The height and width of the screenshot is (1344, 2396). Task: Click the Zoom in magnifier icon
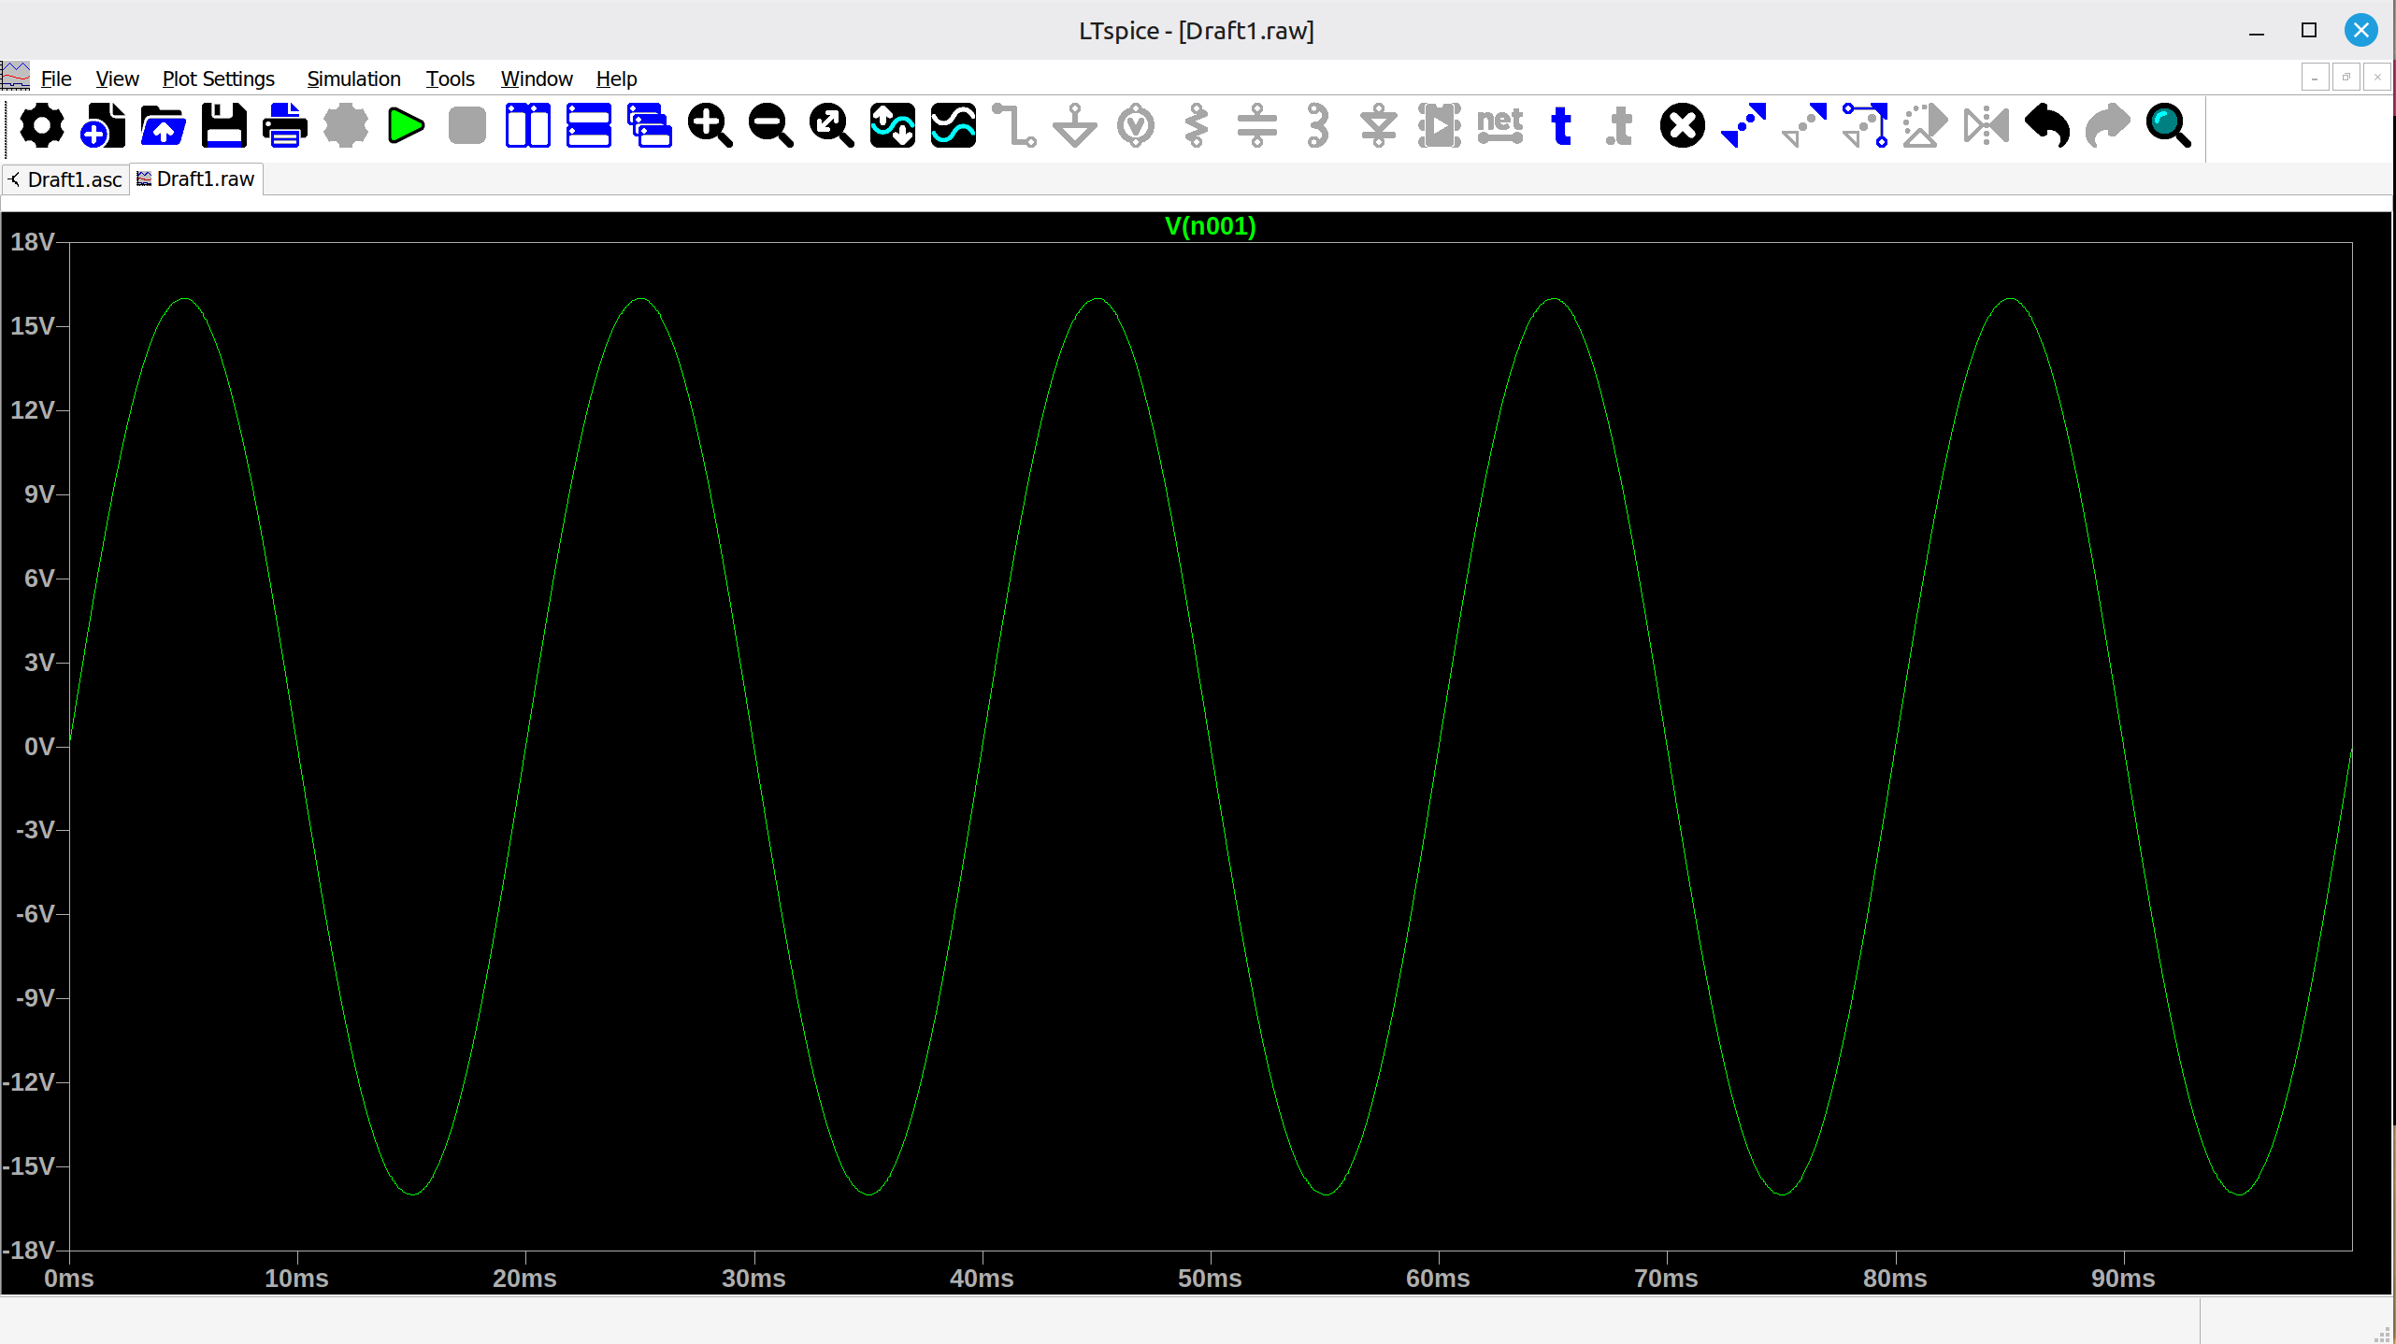click(x=710, y=126)
